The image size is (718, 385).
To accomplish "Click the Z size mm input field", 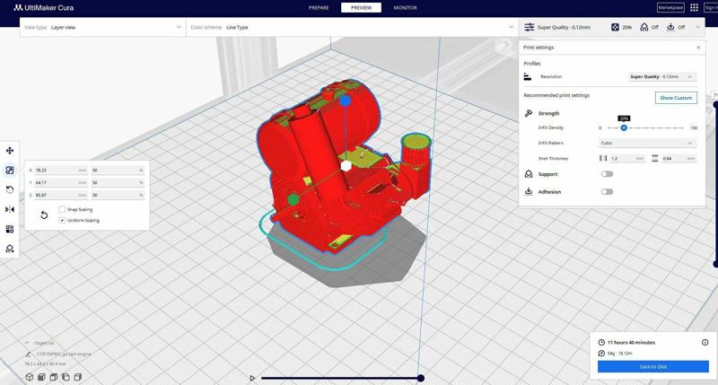I will [61, 195].
